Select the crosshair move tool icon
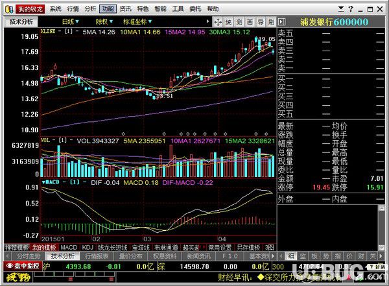The image size is (389, 286). [x=218, y=22]
